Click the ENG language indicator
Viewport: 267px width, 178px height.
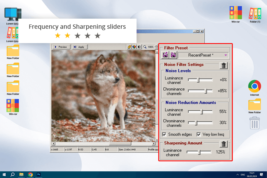243,175
